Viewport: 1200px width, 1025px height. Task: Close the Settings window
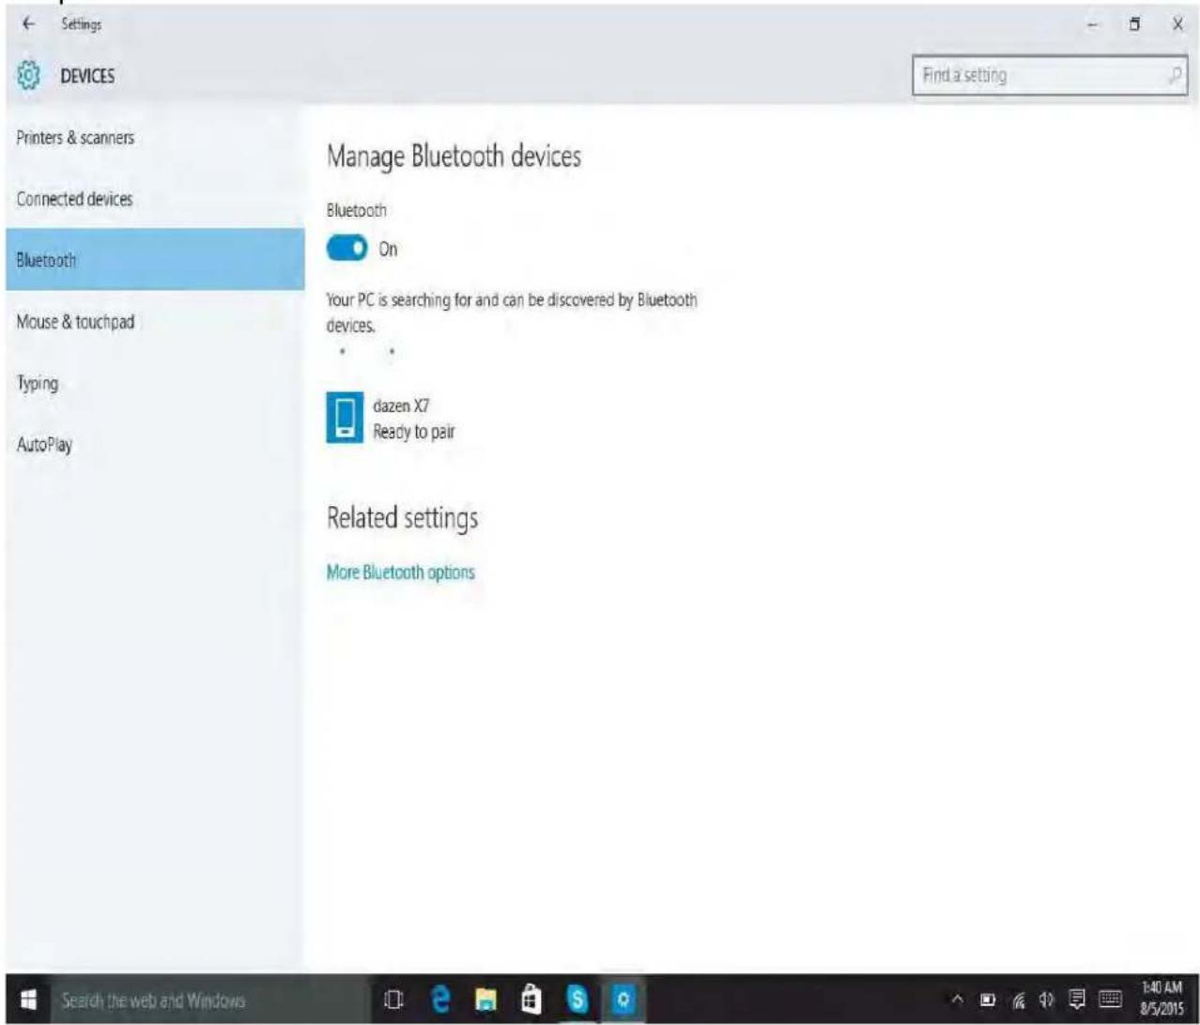(1177, 24)
